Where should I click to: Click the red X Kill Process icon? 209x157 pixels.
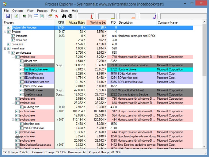coord(57,16)
